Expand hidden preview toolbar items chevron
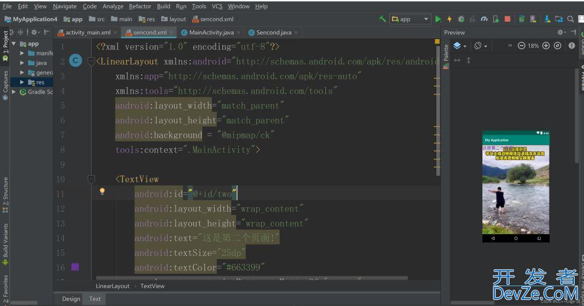This screenshot has height=306, width=584. [510, 46]
